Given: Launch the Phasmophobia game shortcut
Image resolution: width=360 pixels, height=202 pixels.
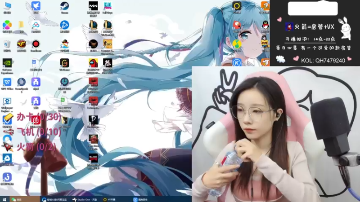Looking at the screenshot, I should click(93, 120).
